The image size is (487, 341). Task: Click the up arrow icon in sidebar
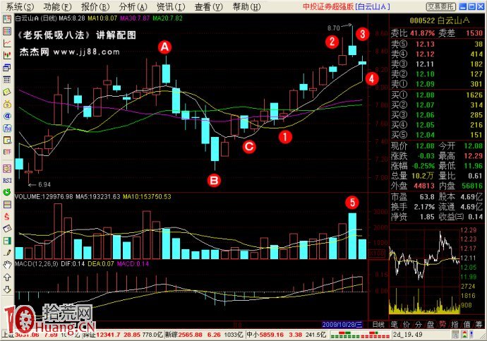coord(7,277)
